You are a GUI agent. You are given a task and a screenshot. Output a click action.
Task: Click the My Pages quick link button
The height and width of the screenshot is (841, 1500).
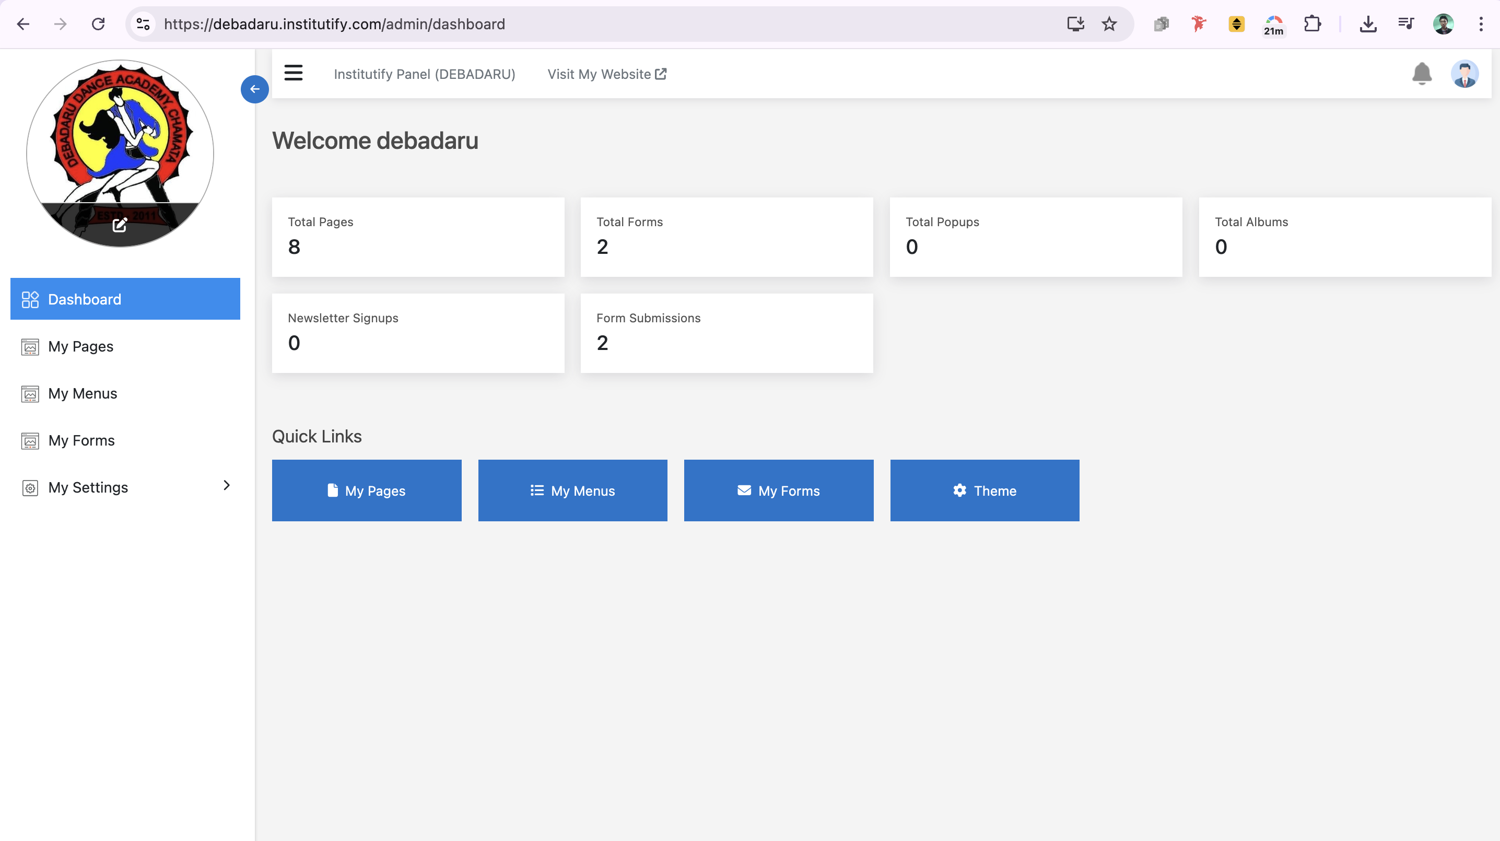(x=366, y=490)
